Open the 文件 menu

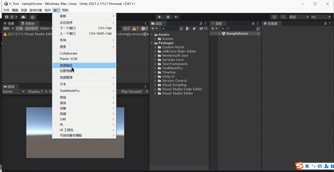[6, 10]
